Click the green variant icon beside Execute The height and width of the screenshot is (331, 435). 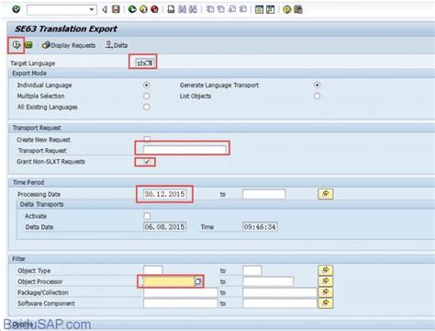[28, 45]
